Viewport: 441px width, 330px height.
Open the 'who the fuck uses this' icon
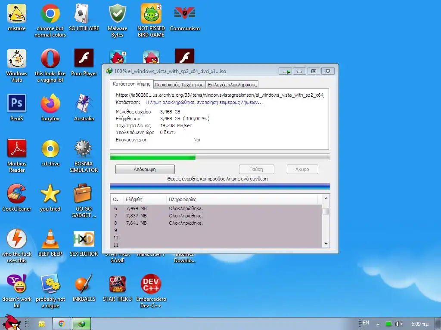point(17,246)
